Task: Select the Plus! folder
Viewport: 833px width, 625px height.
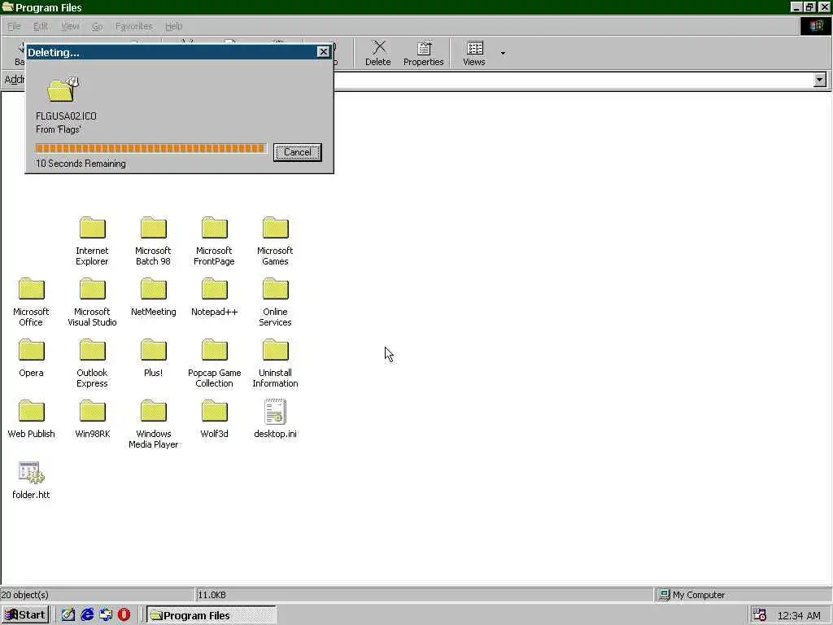Action: pos(153,358)
